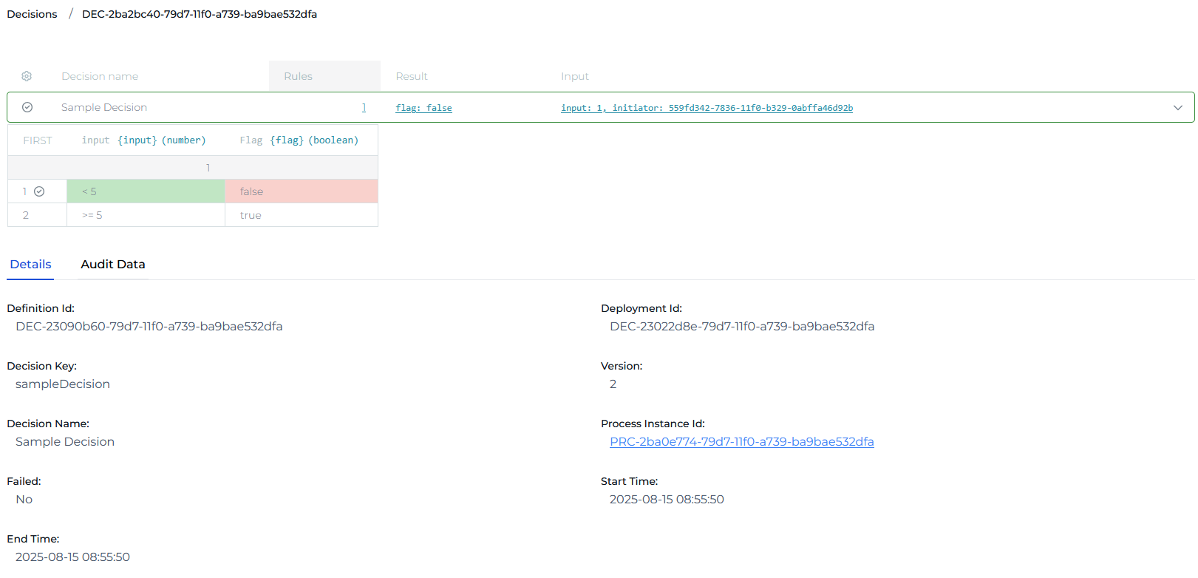This screenshot has height=578, width=1198.
Task: Click the Flag {flag} (boolean) column header
Action: pyautogui.click(x=299, y=140)
